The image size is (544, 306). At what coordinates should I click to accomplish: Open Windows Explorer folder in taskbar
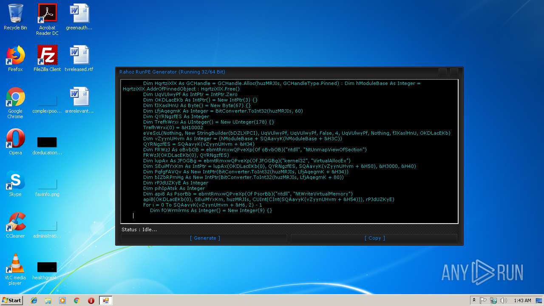pos(48,300)
